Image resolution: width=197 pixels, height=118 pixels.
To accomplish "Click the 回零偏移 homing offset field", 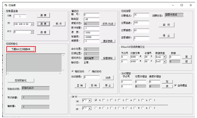I will coord(141,38).
